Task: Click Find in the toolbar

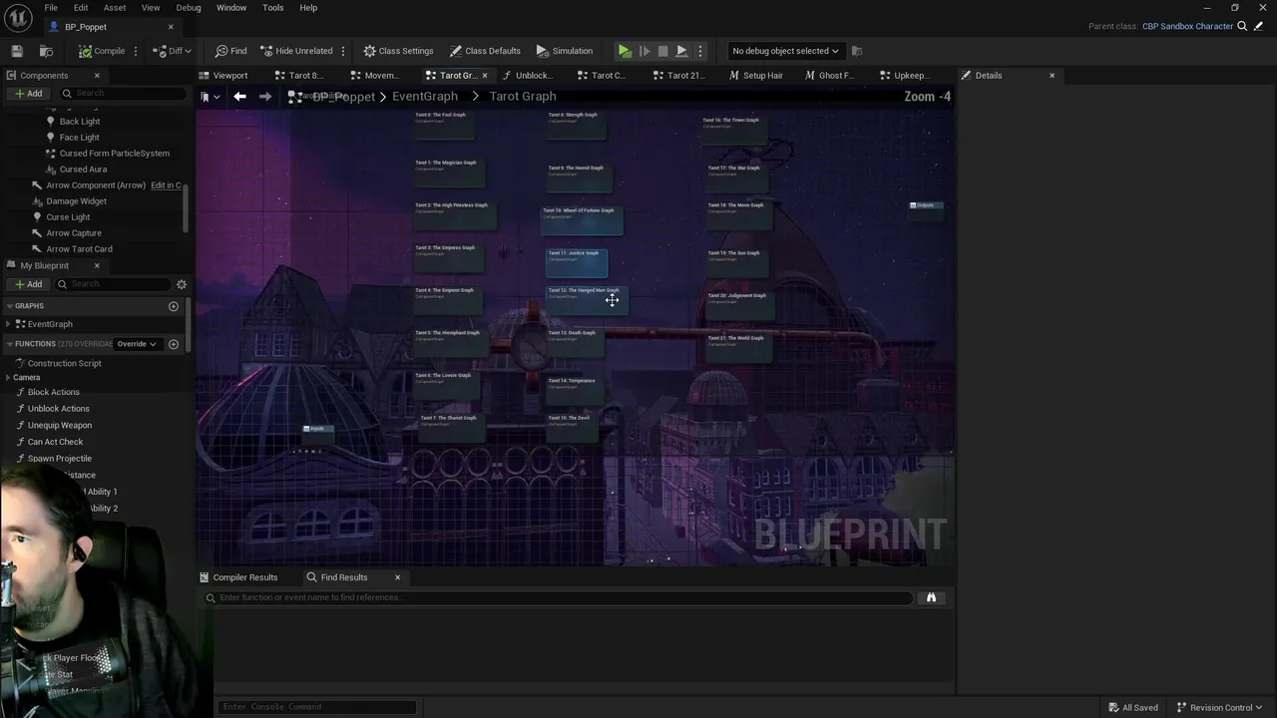Action: point(230,51)
